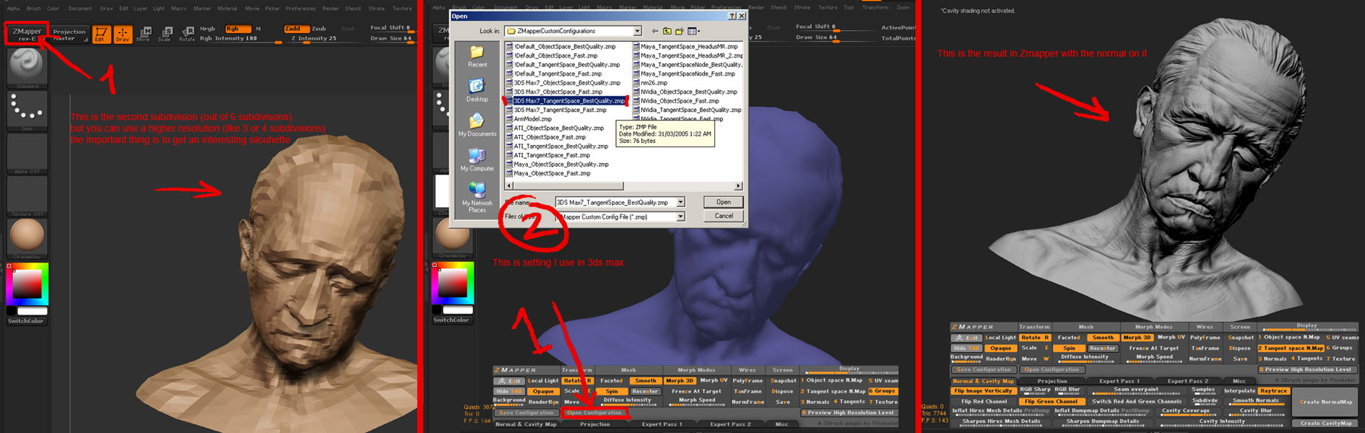Select the Rotate tool icon in left window

coord(187,34)
